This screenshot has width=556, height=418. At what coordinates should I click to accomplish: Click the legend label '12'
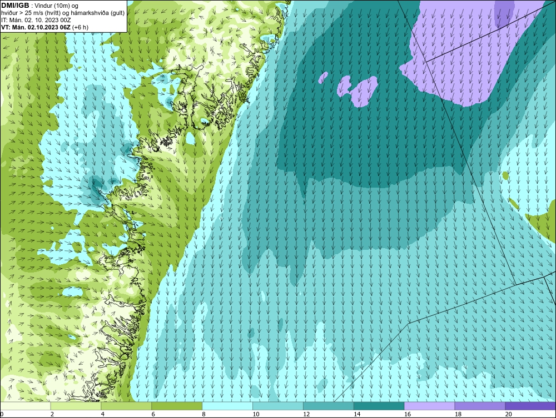pyautogui.click(x=306, y=414)
